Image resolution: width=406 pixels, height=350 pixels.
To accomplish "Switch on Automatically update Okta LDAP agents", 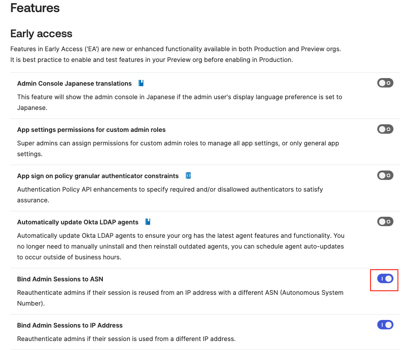I will (x=385, y=222).
